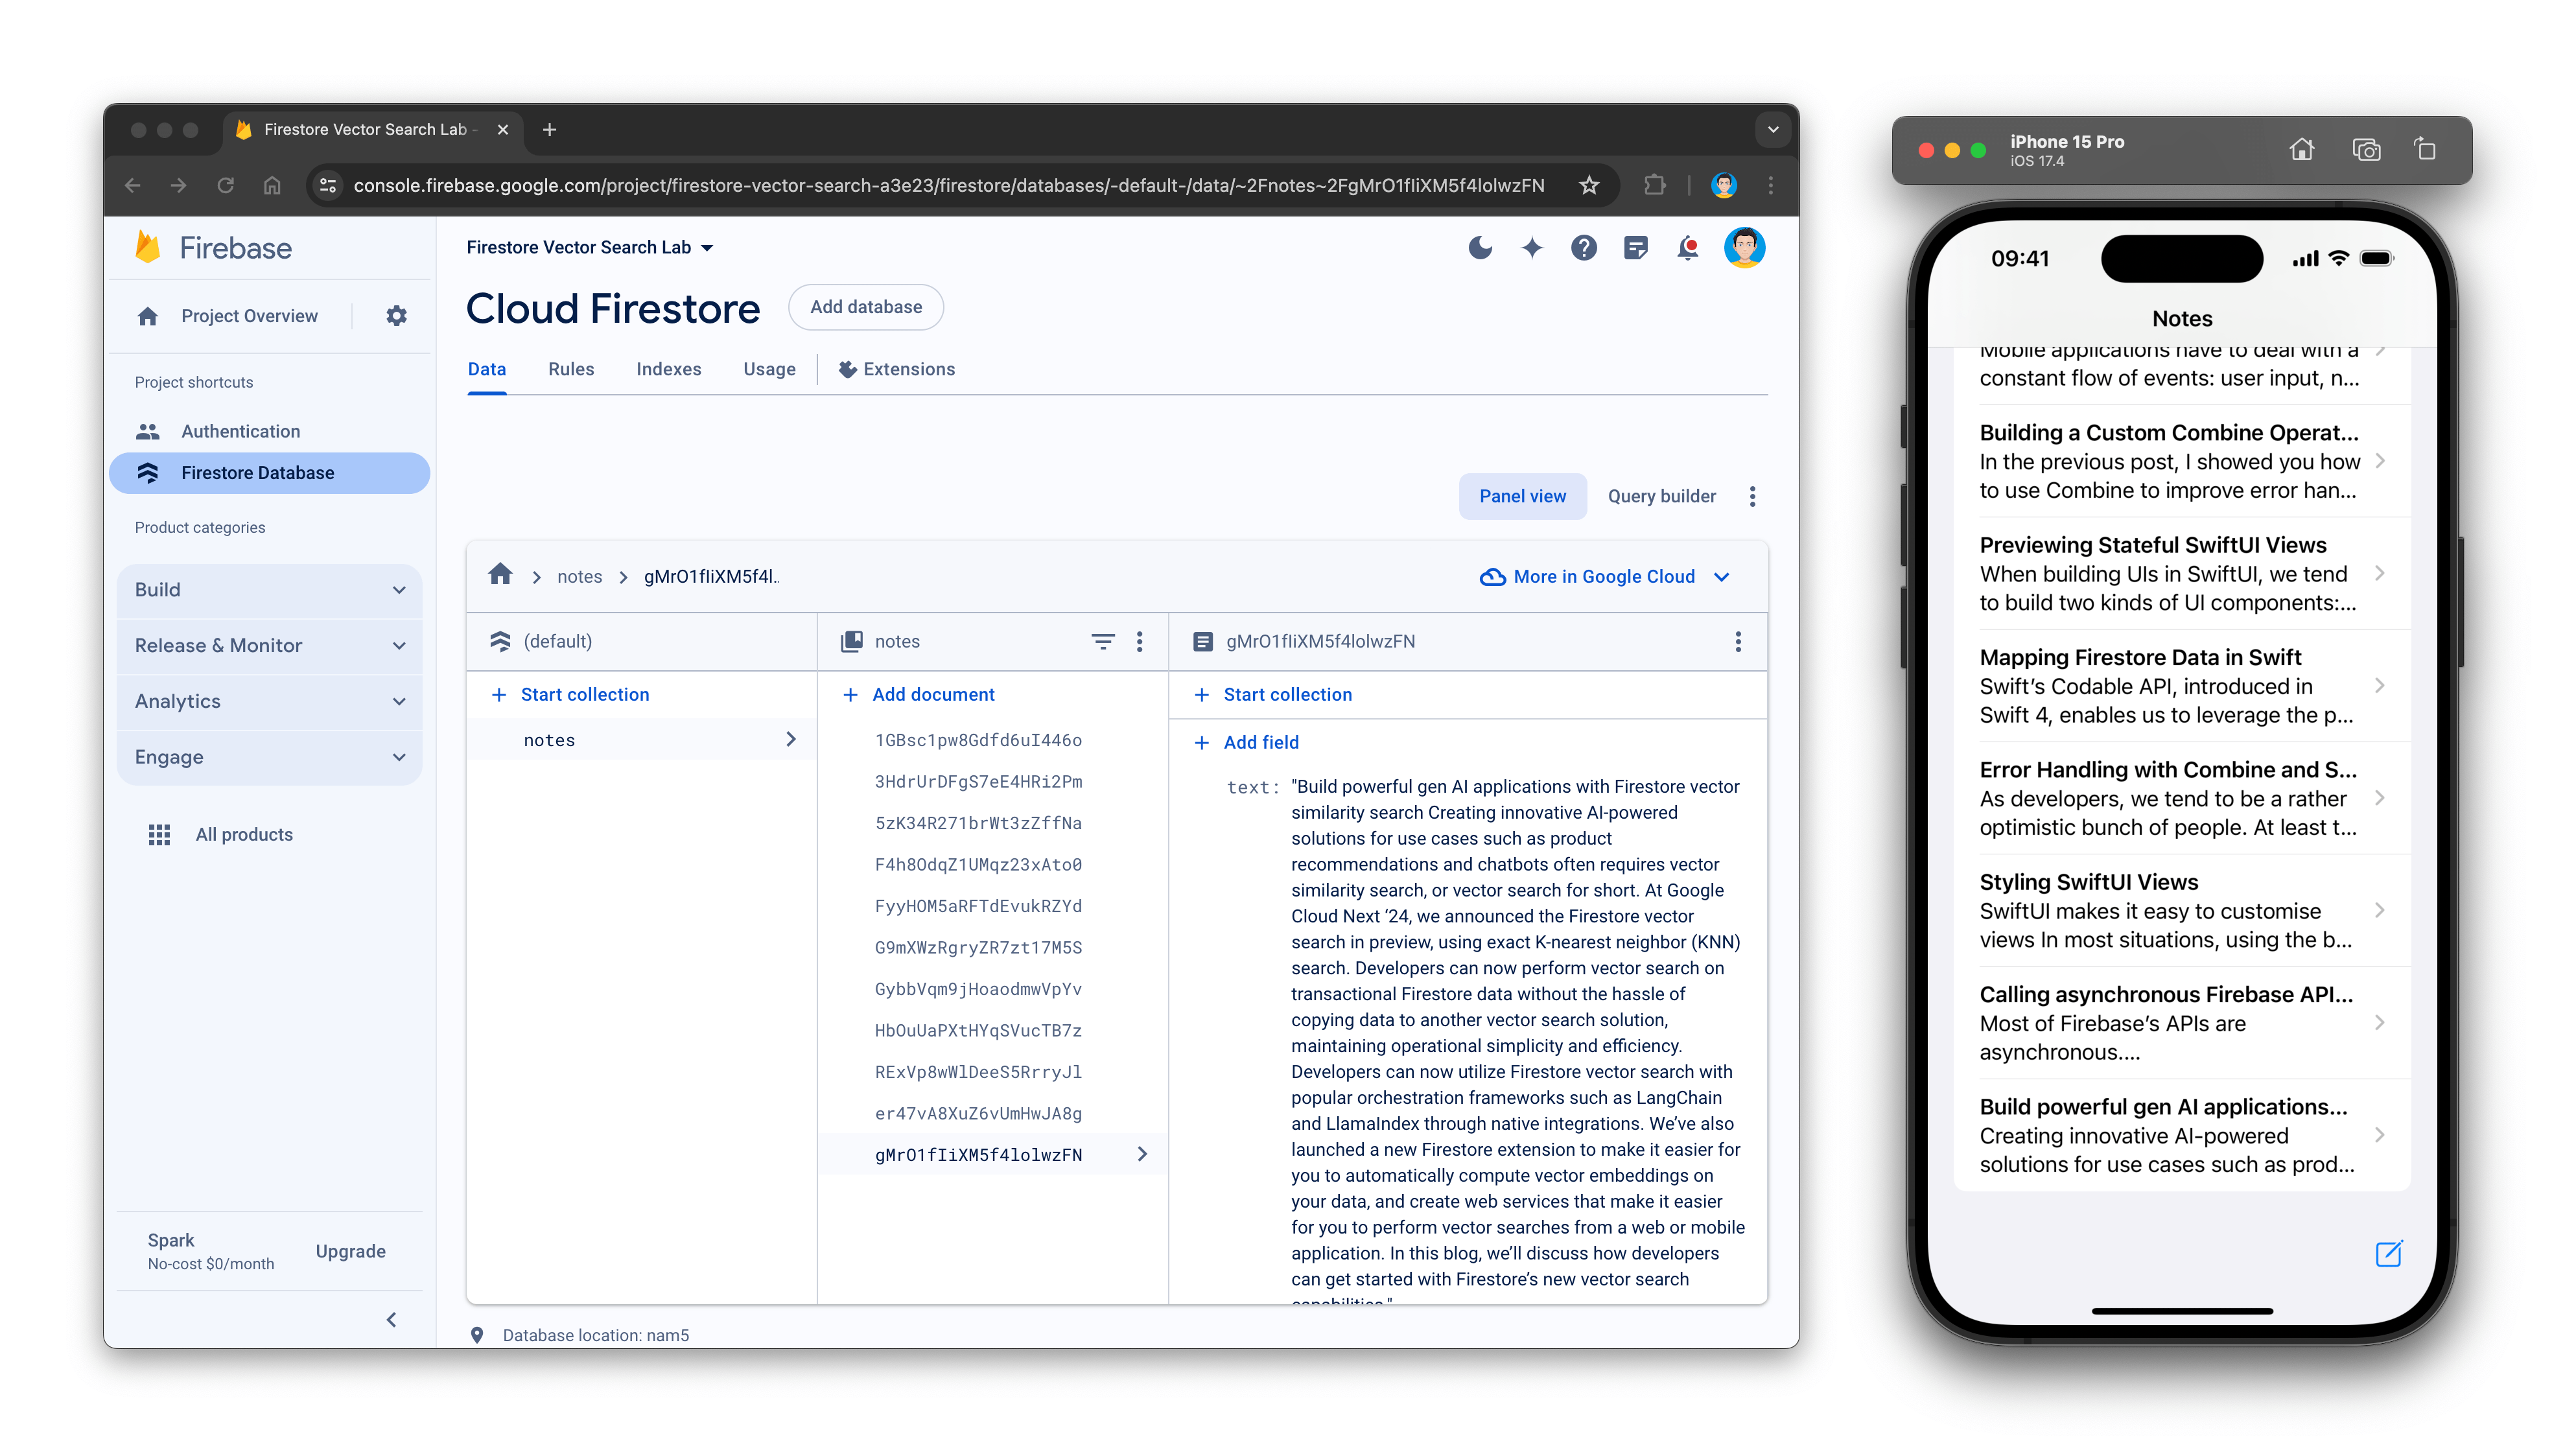2576x1452 pixels.
Task: Expand the Release & Monitor section
Action: [x=269, y=644]
